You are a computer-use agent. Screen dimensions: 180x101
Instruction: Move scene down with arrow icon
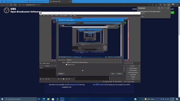click(x=49, y=79)
